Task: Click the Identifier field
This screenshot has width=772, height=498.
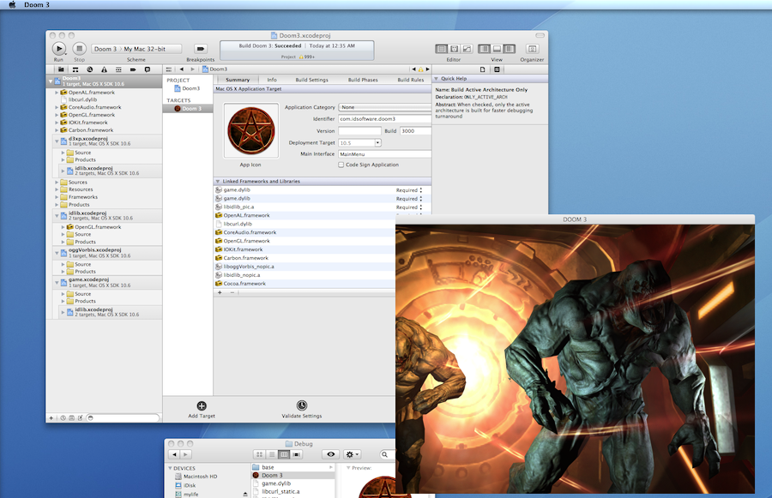Action: coord(385,119)
